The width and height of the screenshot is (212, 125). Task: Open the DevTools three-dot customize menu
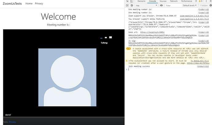206,1
